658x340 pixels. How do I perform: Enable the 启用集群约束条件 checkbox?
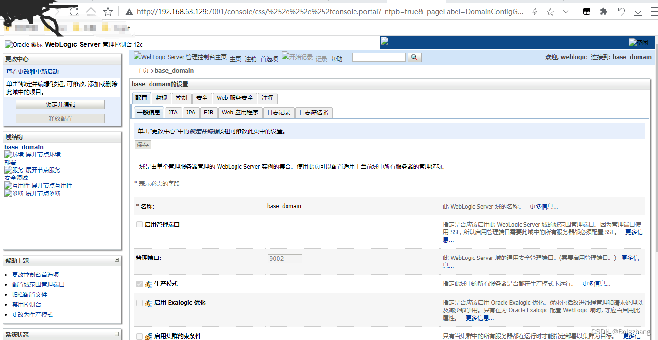(x=139, y=336)
